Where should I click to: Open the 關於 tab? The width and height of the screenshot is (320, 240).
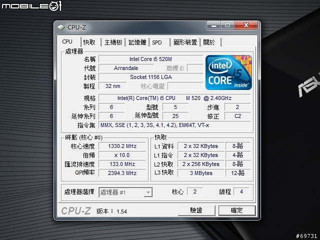click(x=209, y=42)
